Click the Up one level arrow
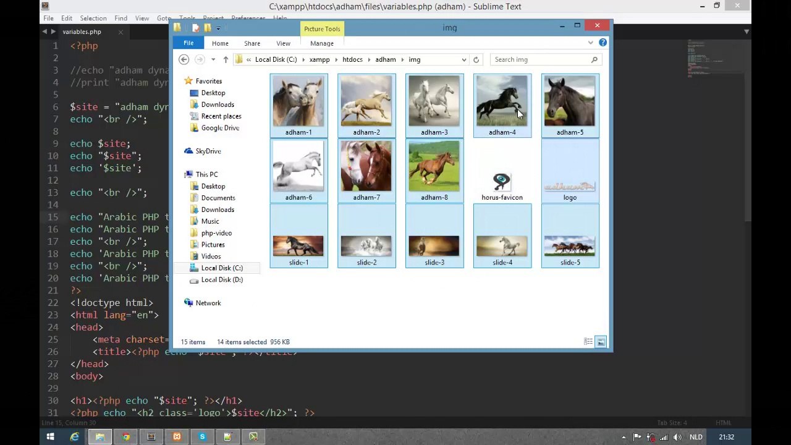 tap(226, 59)
